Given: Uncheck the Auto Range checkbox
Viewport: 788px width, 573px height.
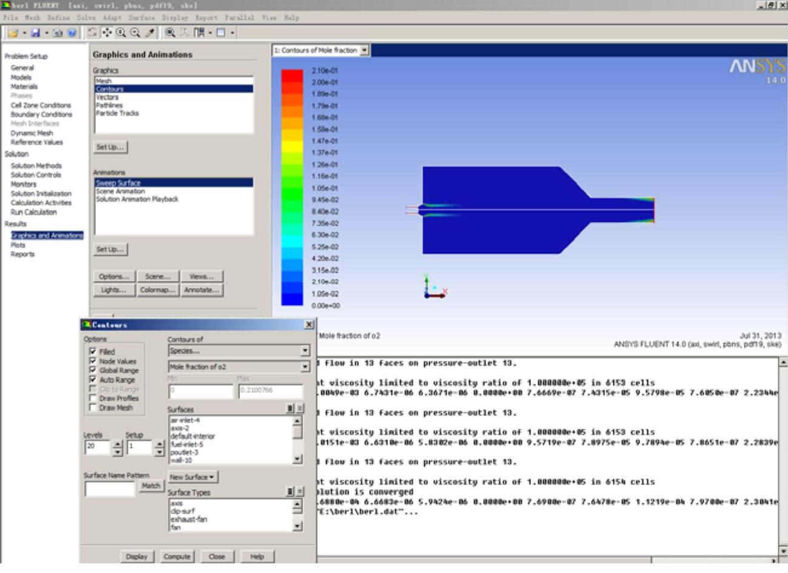Looking at the screenshot, I should coord(93,380).
